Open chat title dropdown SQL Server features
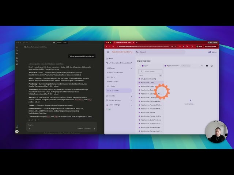Viewport: 234px width, 175px height. coord(37,47)
